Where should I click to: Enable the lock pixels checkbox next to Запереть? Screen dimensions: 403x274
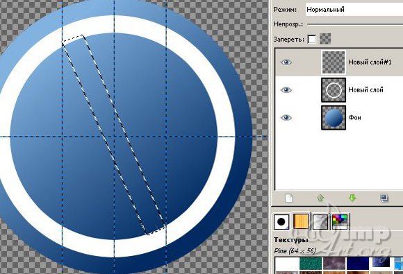coord(311,40)
